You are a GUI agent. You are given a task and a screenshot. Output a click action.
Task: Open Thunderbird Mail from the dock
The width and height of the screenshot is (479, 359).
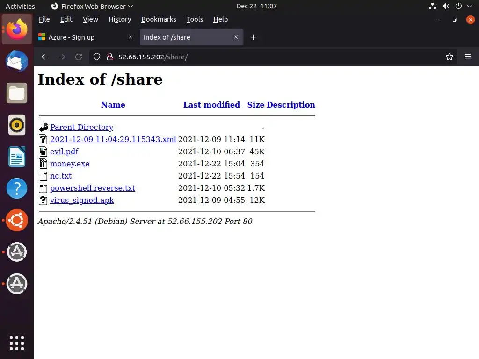[x=17, y=61]
